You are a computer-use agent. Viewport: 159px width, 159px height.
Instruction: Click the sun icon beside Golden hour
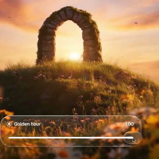point(9,124)
